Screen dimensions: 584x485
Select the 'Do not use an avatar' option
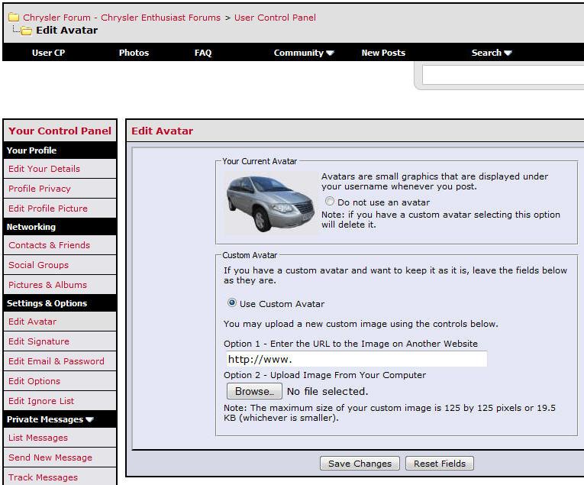pos(330,202)
